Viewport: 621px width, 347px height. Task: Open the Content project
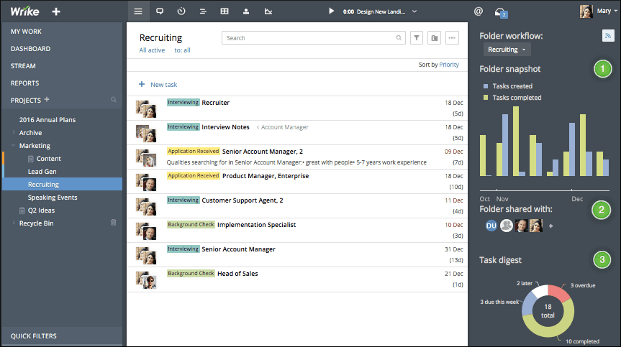49,159
